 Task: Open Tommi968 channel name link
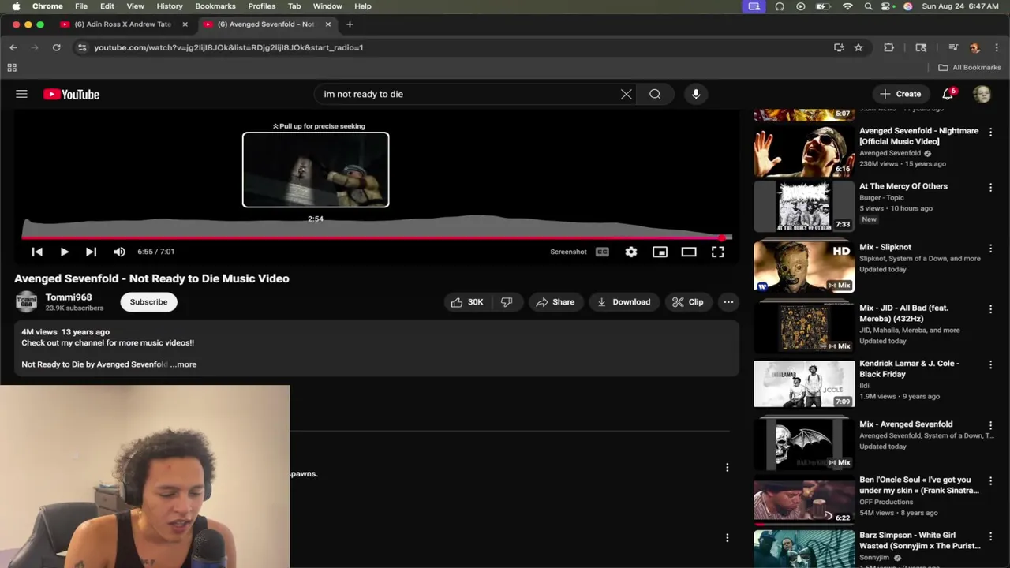69,297
